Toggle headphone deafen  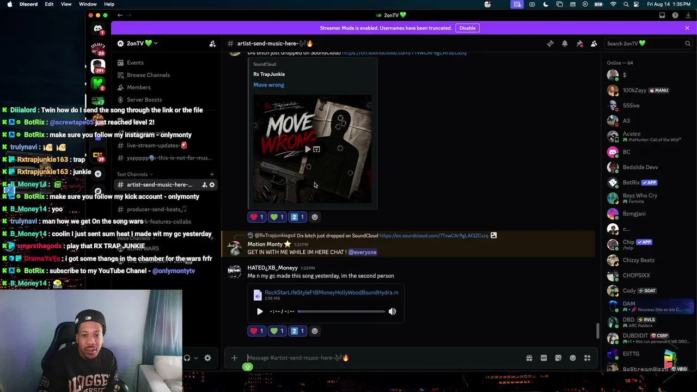click(187, 358)
